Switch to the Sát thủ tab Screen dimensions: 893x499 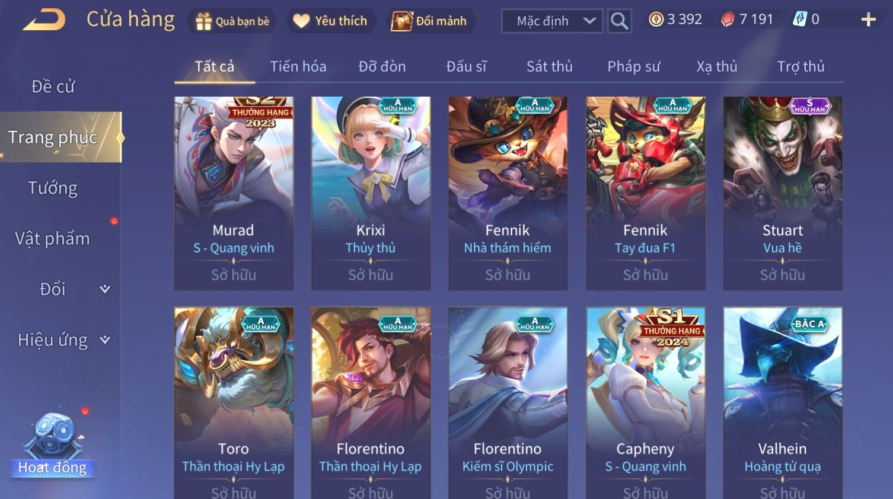550,66
